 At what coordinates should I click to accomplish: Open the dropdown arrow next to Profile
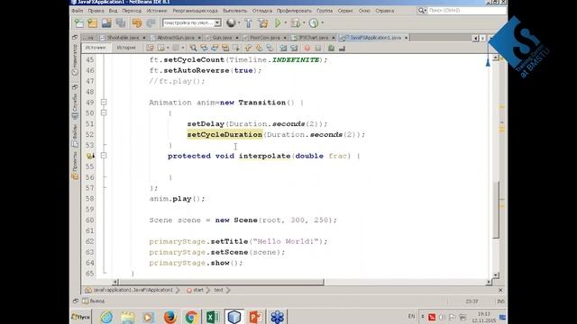(323, 22)
